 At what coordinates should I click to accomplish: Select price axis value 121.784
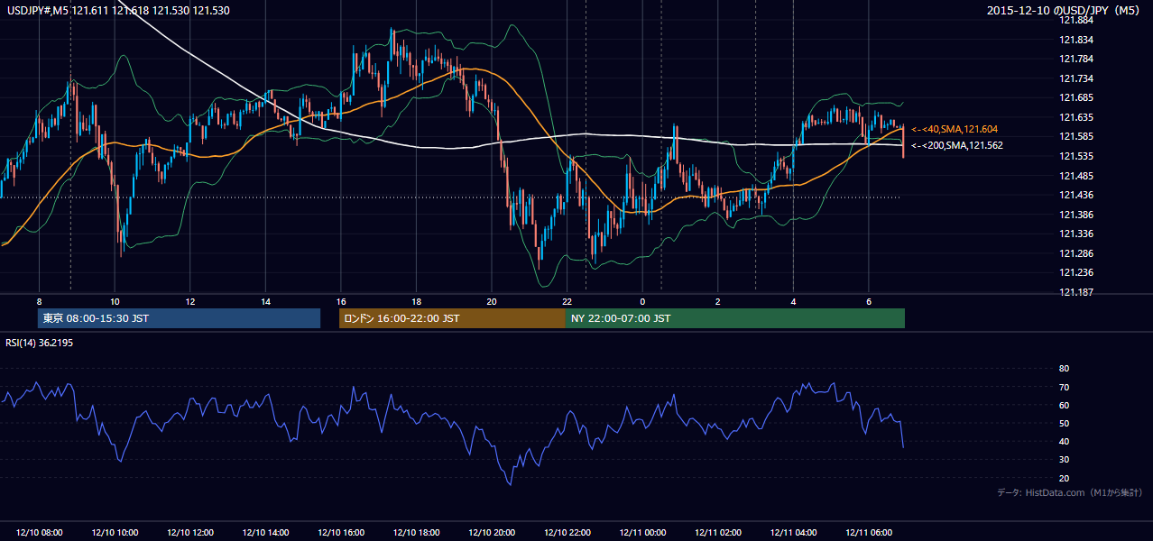[x=1077, y=60]
